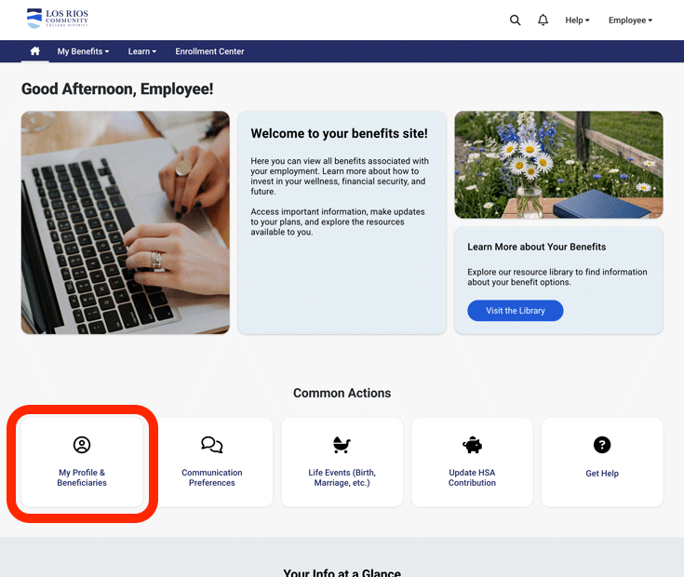
Task: Go to the Home icon in navbar
Action: pyautogui.click(x=35, y=51)
